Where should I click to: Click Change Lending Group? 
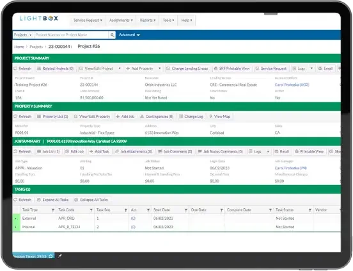tap(187, 69)
